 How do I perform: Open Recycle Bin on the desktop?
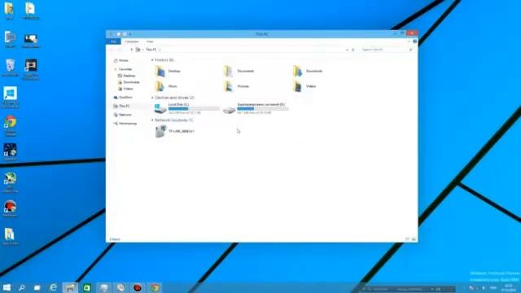pyautogui.click(x=10, y=68)
